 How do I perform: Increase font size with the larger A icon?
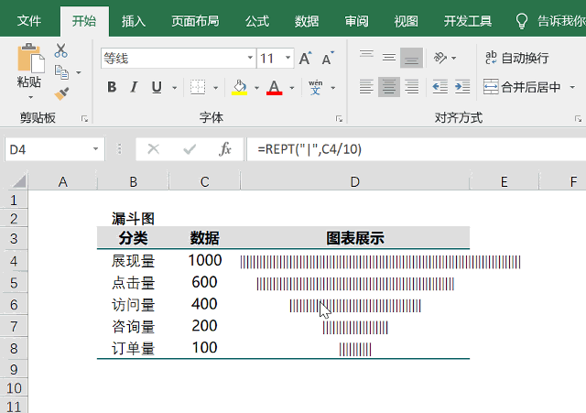[x=306, y=59]
